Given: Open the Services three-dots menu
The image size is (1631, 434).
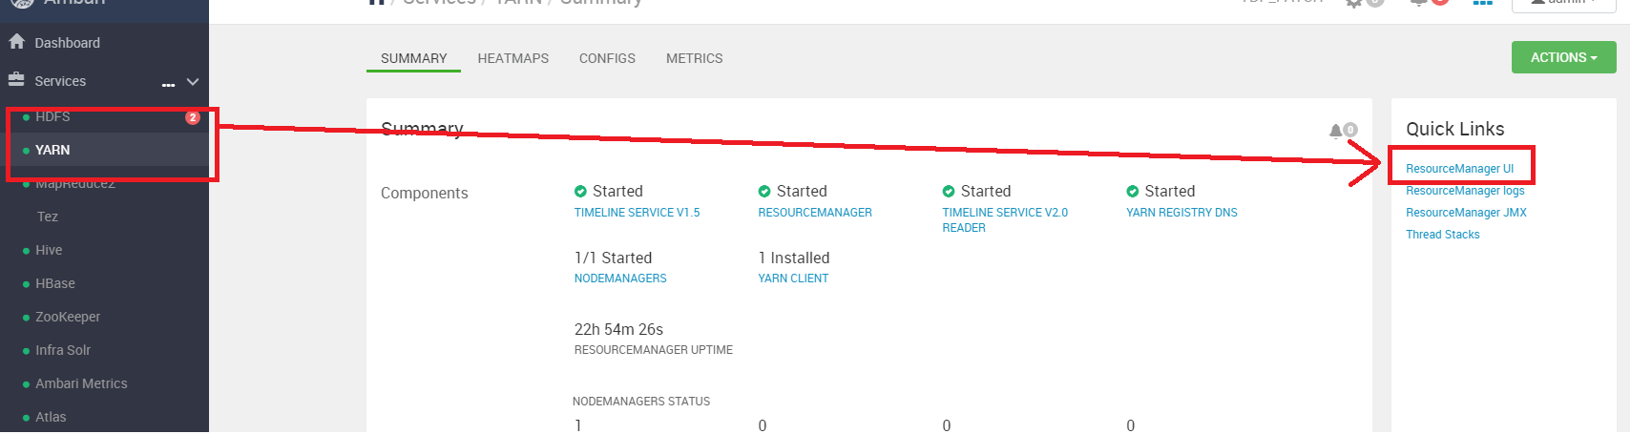Looking at the screenshot, I should point(168,84).
